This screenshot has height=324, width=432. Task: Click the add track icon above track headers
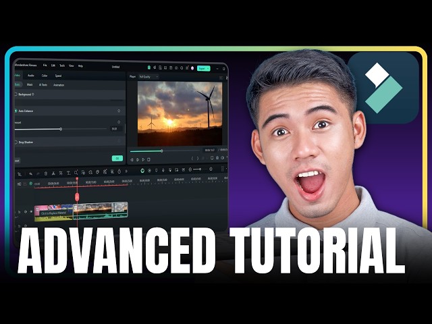pyautogui.click(x=20, y=184)
